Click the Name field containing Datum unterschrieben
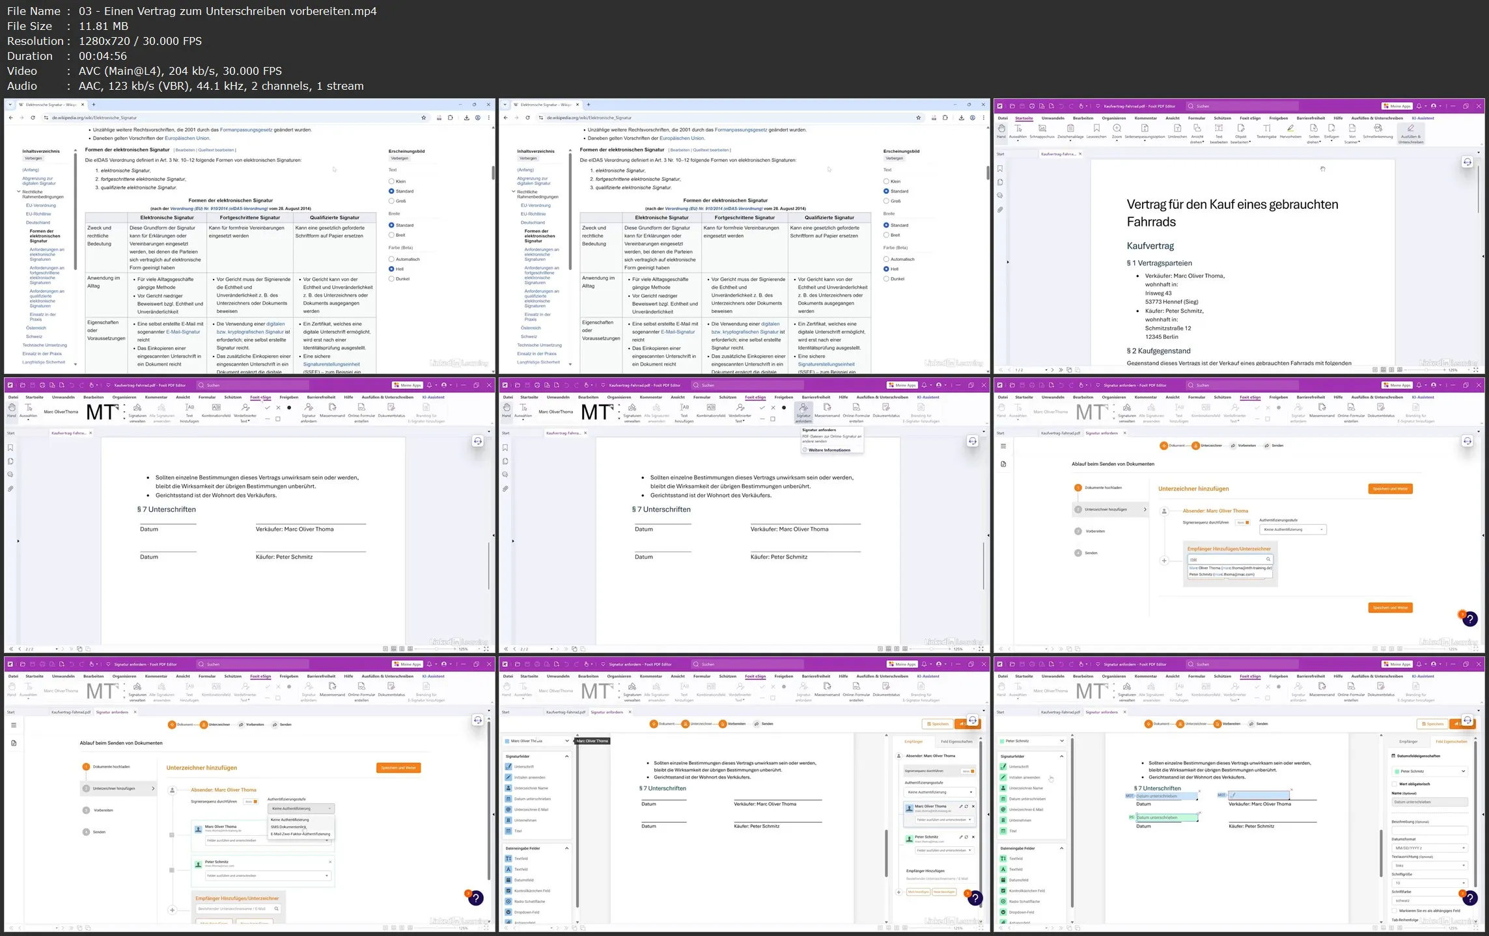Viewport: 1489px width, 936px height. tap(1429, 802)
